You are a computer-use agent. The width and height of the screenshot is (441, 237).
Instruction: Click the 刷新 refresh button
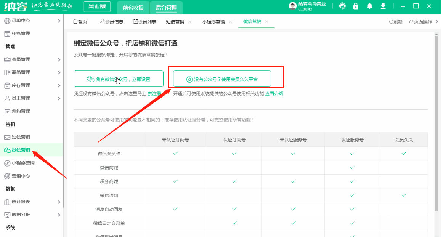pyautogui.click(x=396, y=22)
